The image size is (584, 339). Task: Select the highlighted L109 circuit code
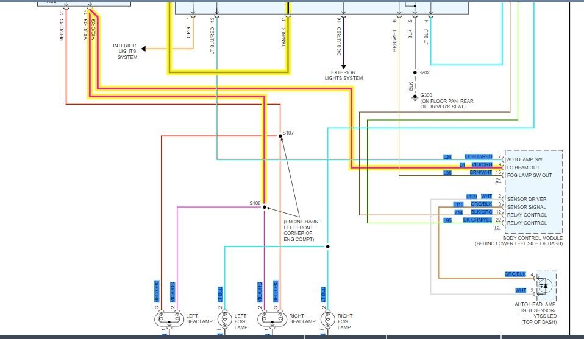click(471, 196)
